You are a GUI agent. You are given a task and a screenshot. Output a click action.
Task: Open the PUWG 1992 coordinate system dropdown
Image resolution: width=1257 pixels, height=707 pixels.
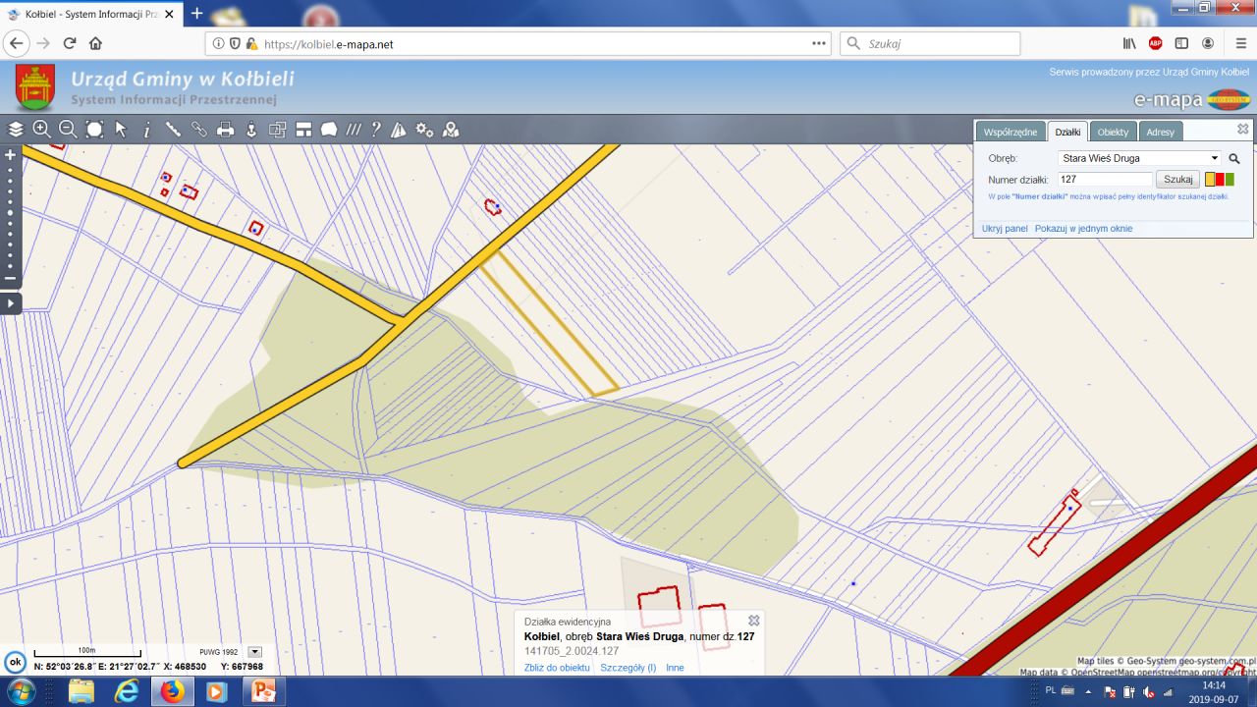point(255,651)
